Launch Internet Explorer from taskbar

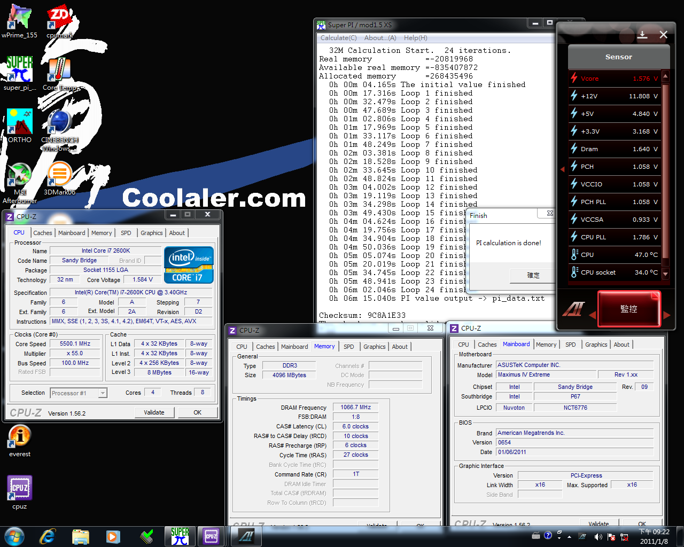point(48,536)
